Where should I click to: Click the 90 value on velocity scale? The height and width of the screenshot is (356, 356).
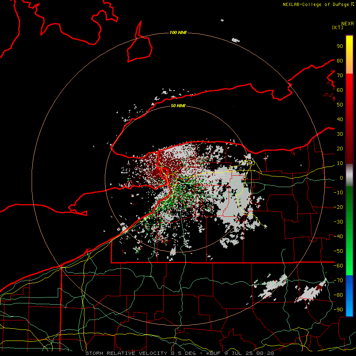[x=340, y=46]
